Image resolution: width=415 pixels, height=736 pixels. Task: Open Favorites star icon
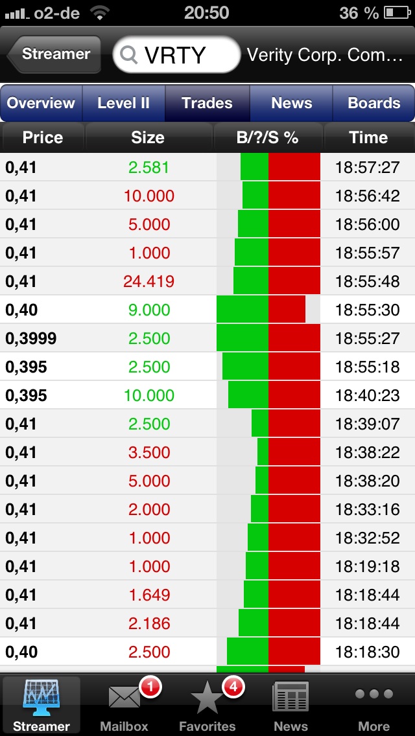206,700
